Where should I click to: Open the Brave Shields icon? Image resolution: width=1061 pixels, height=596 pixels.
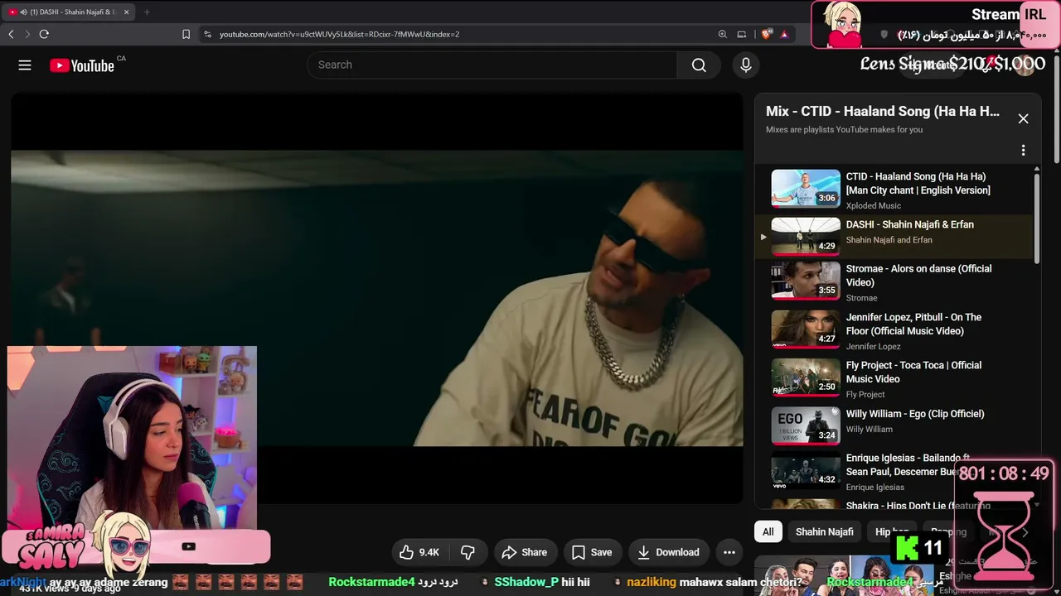tap(766, 34)
